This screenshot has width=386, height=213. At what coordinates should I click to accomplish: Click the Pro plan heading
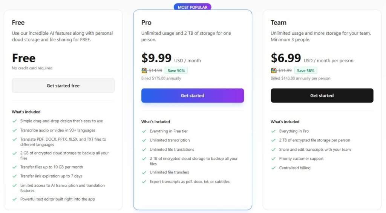[146, 23]
